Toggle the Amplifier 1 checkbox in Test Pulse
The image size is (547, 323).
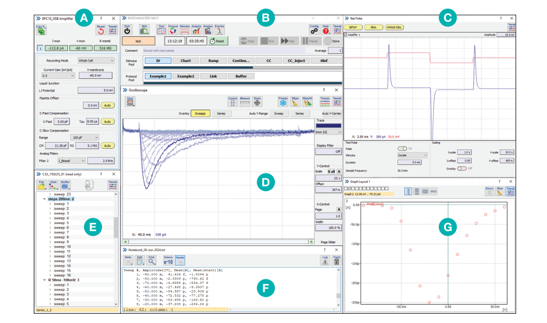346,35
